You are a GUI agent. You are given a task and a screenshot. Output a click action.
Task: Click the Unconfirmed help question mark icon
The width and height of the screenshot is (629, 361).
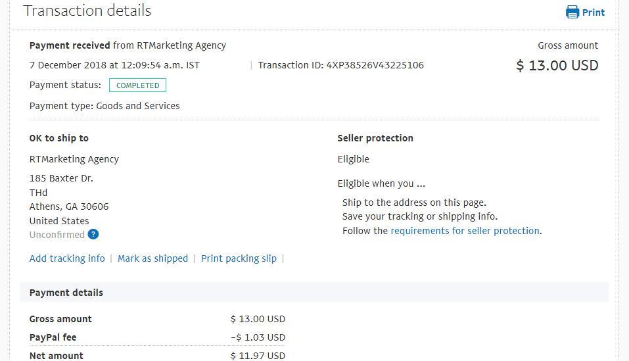pyautogui.click(x=93, y=234)
